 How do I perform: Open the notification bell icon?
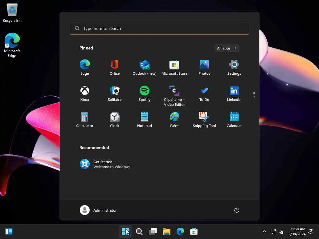(311, 232)
